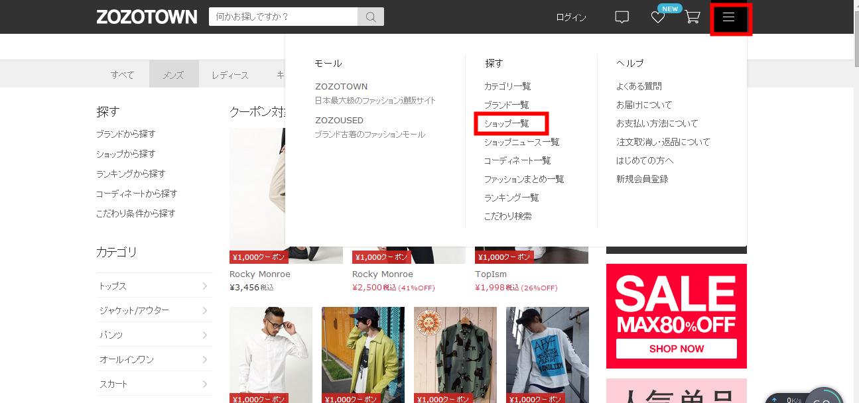Choose こだわり検索 in the menu

coord(507,216)
